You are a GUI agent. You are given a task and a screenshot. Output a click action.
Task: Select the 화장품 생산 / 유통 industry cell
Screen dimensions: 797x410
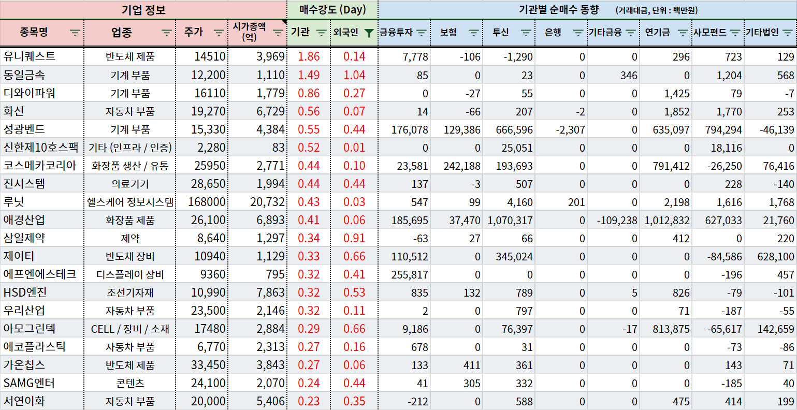pyautogui.click(x=130, y=165)
